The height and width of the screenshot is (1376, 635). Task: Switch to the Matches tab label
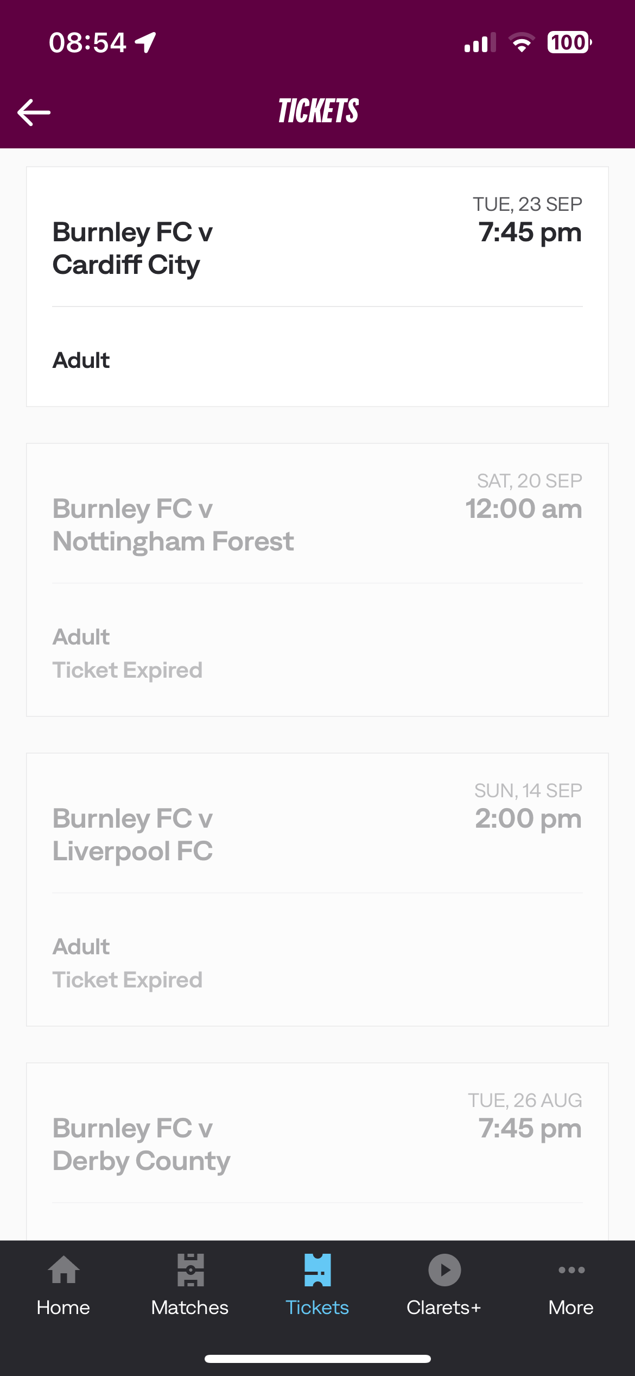pos(190,1308)
